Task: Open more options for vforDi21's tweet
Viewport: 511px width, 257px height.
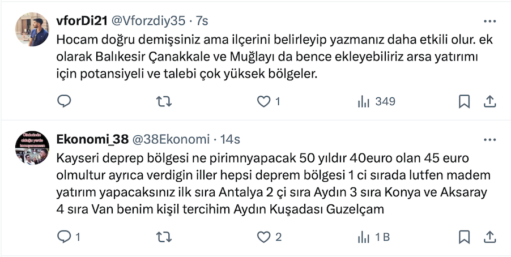Action: pyautogui.click(x=489, y=22)
